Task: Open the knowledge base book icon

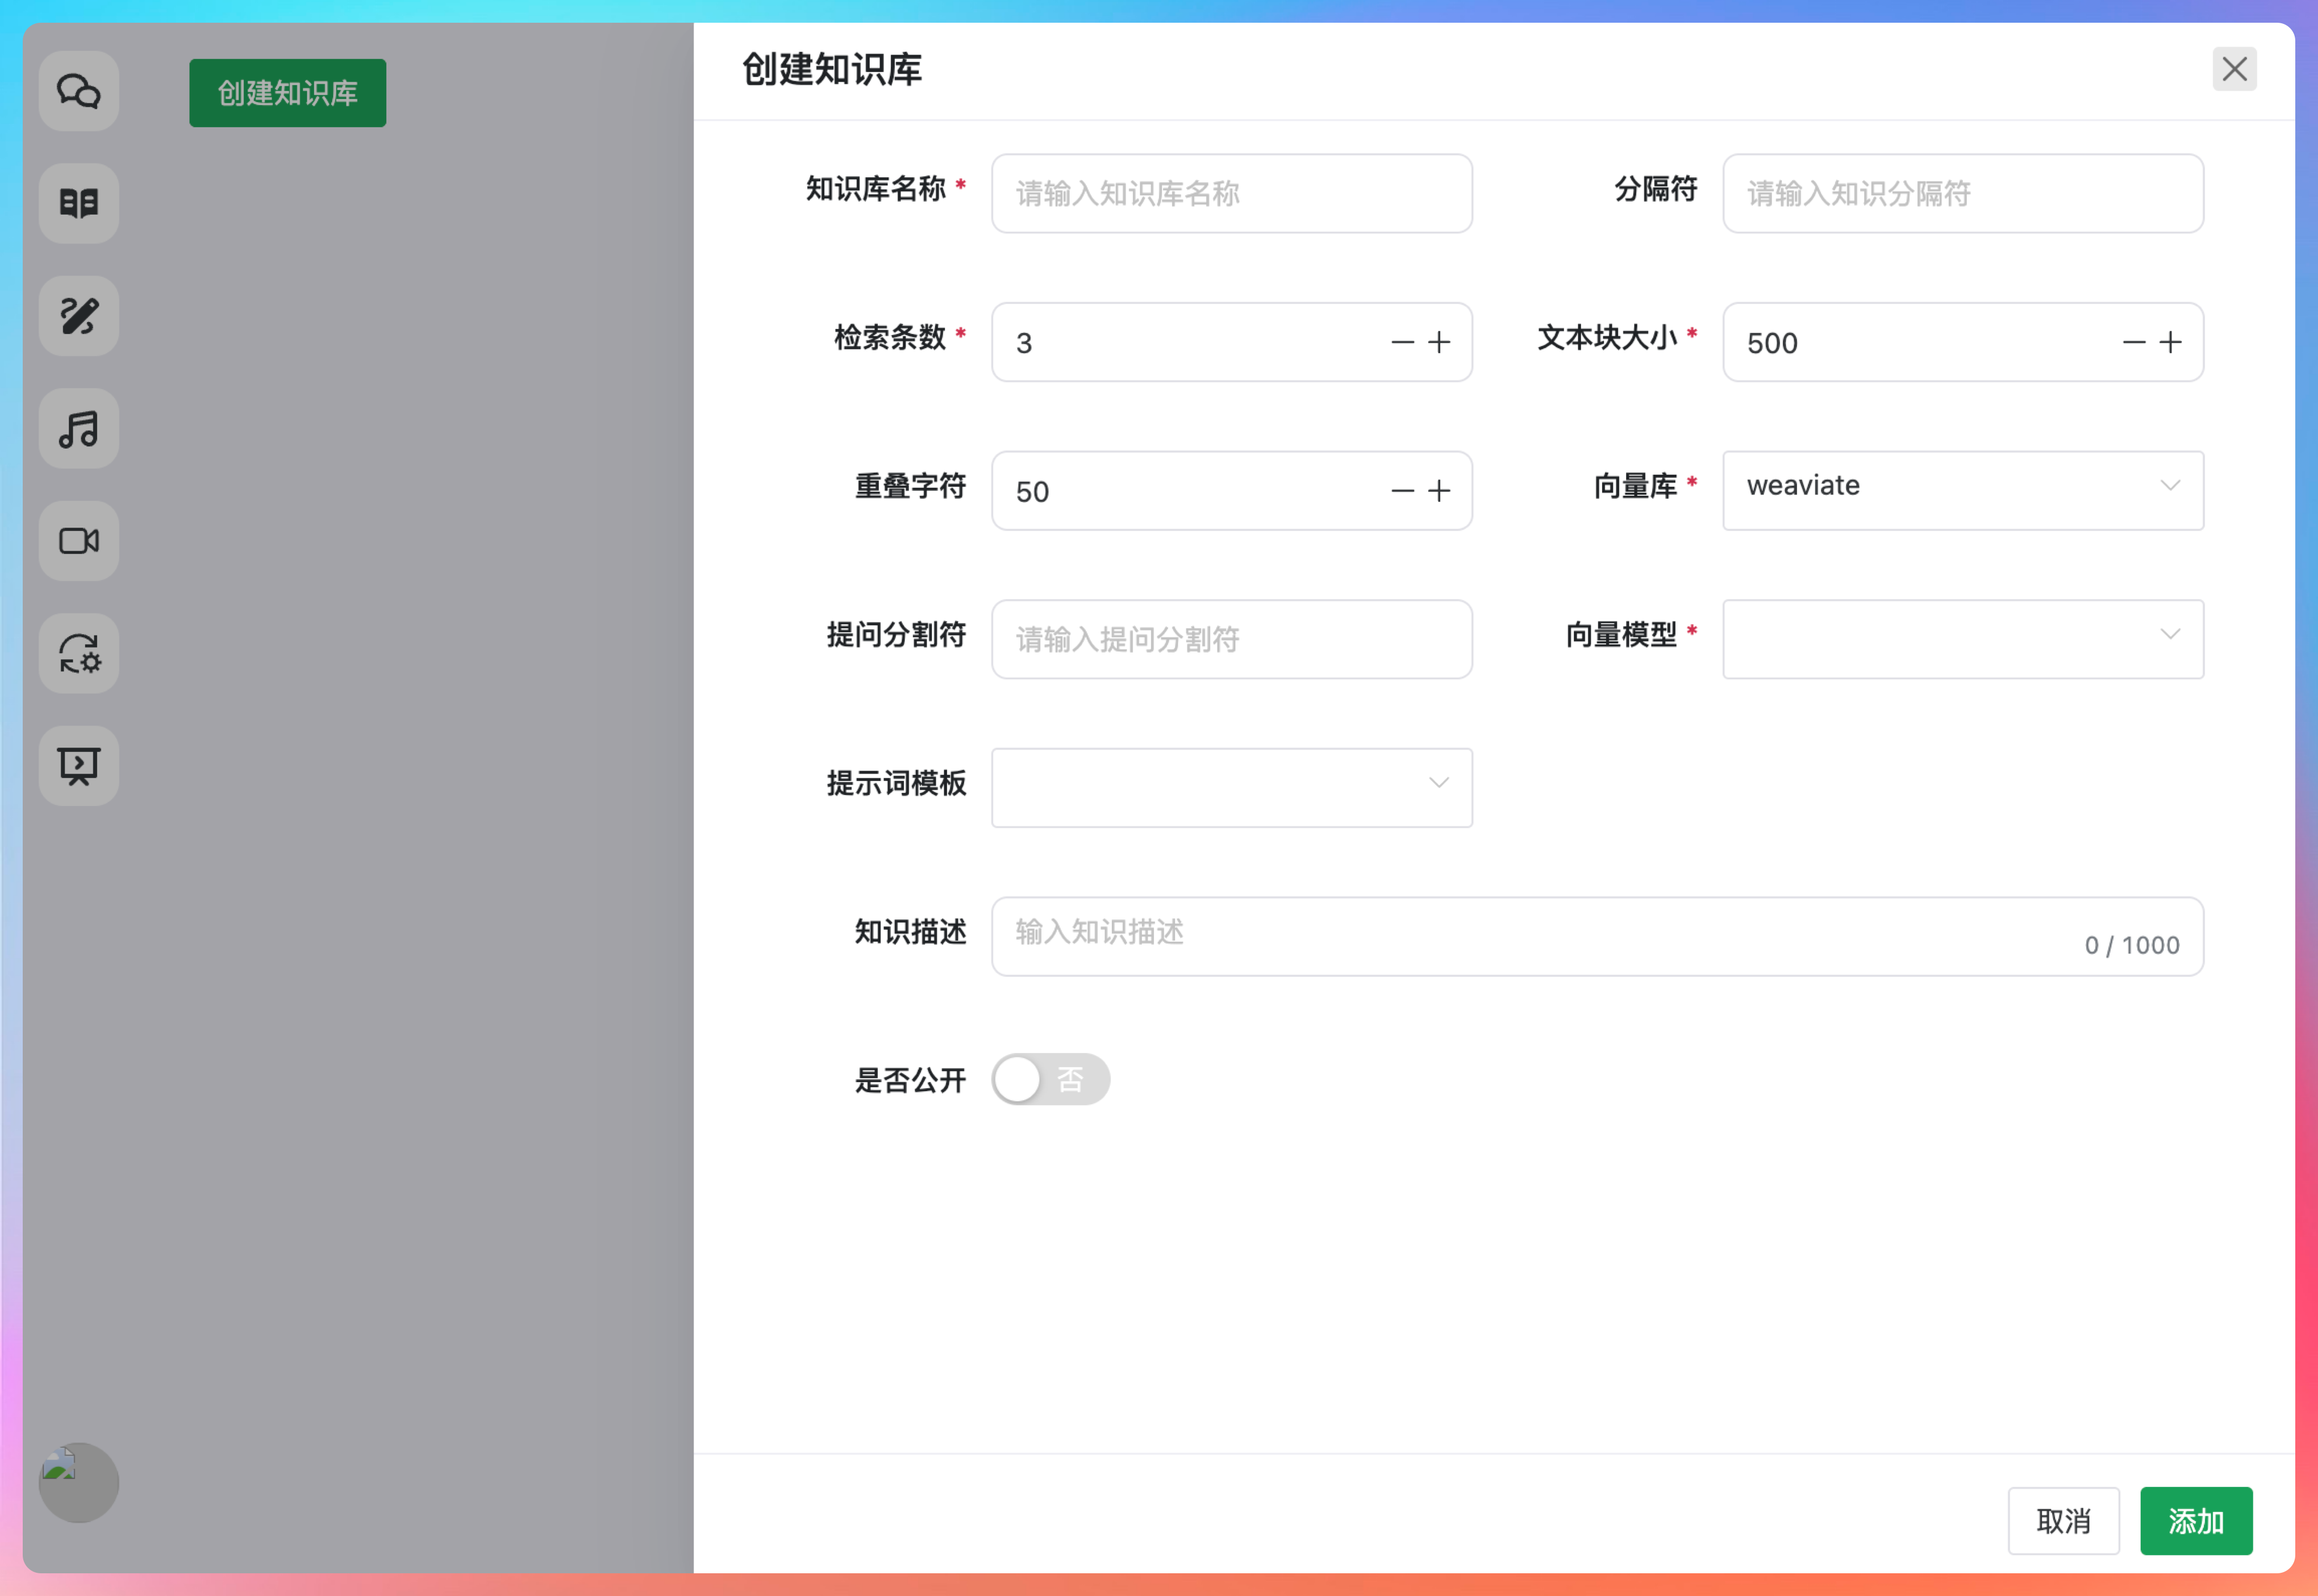Action: coord(79,203)
